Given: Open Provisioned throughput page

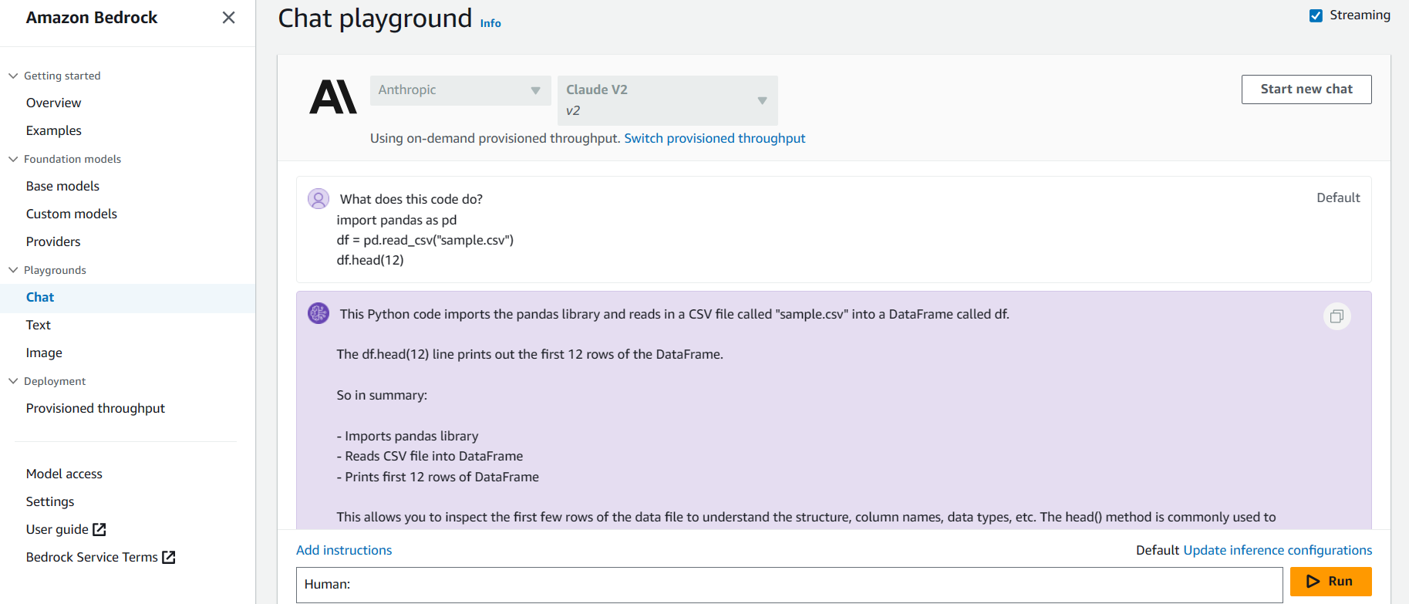Looking at the screenshot, I should coord(96,408).
